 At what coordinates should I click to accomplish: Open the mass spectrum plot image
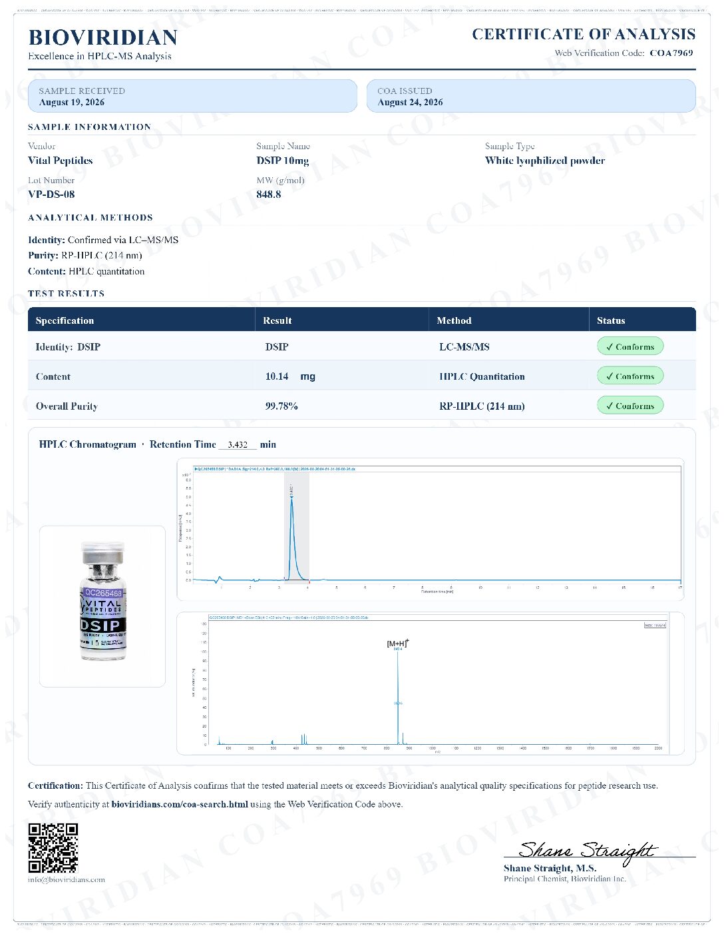[431, 684]
